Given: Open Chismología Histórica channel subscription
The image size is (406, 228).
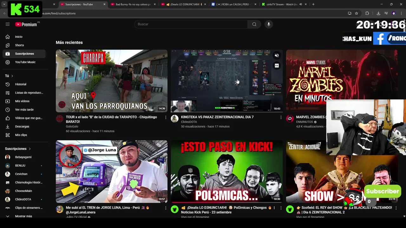Looking at the screenshot, I should pos(24,182).
